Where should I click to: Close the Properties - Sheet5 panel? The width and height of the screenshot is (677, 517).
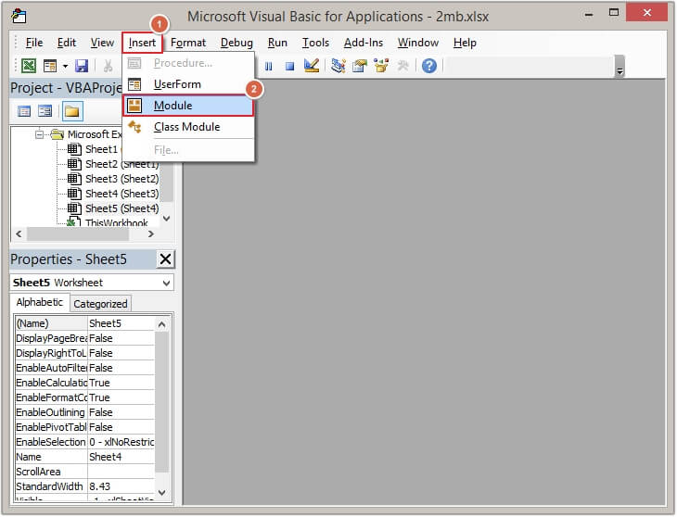pyautogui.click(x=165, y=259)
